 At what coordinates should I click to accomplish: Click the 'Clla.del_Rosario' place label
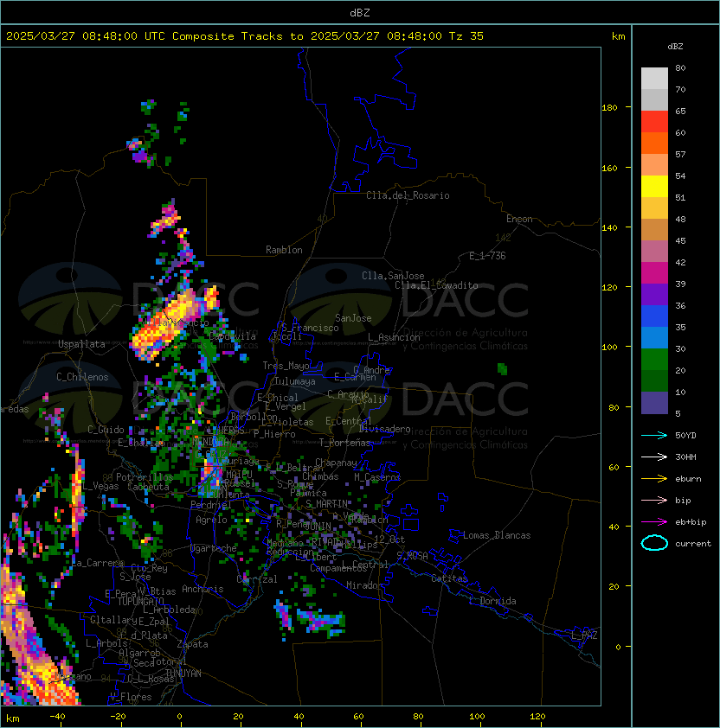408,195
